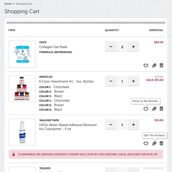Image resolution: width=172 pixels, height=172 pixels.
Task: Add Angelus kit to wishlist via heart
Action: [x=146, y=109]
